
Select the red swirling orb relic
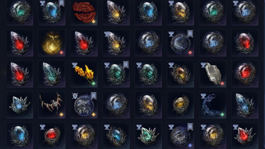tap(245, 74)
